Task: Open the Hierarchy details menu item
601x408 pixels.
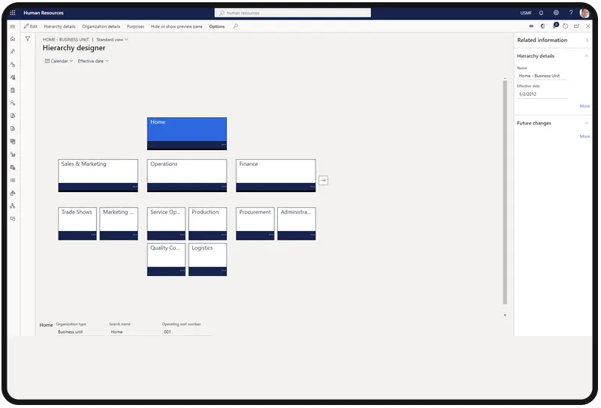Action: coord(59,26)
